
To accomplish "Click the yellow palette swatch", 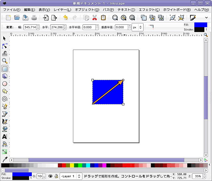I will 72,165.
